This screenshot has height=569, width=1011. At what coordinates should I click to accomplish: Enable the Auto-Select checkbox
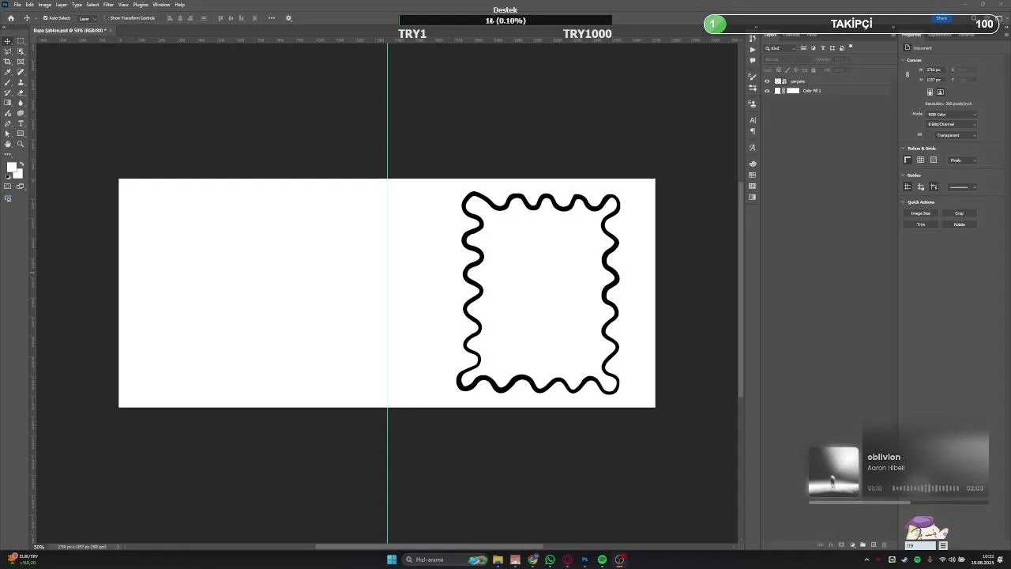45,18
